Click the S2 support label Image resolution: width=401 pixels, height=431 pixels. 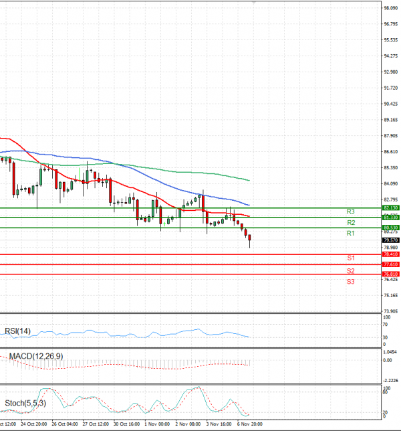tap(350, 271)
